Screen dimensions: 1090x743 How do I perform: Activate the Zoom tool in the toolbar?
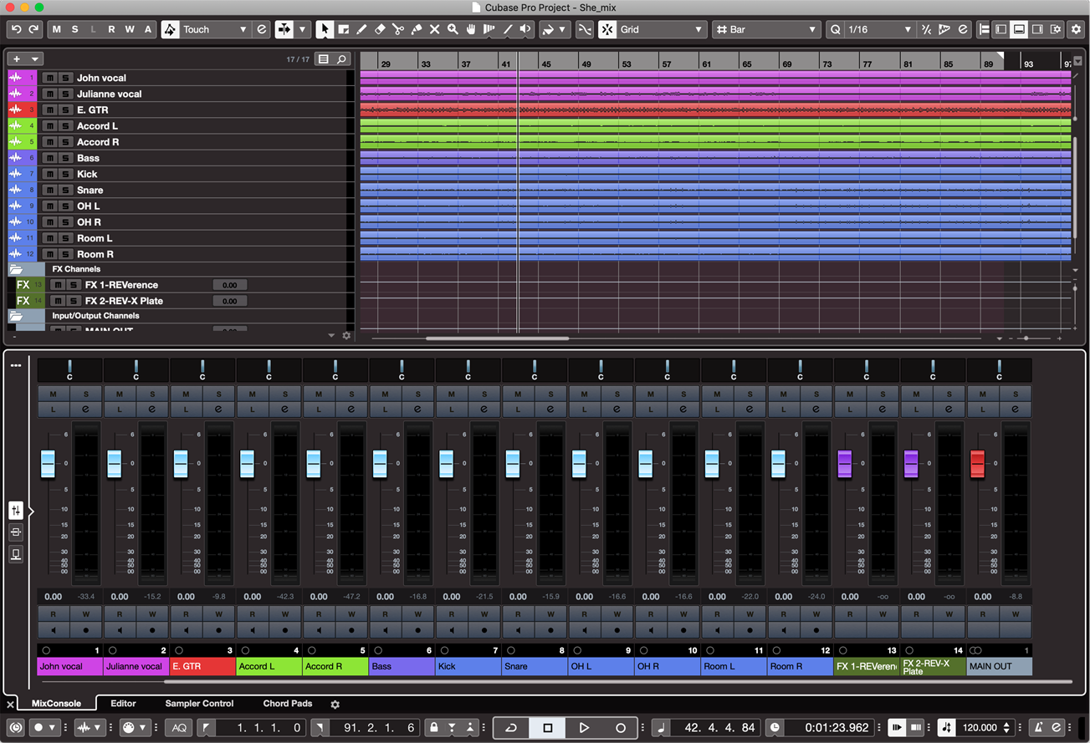[453, 29]
